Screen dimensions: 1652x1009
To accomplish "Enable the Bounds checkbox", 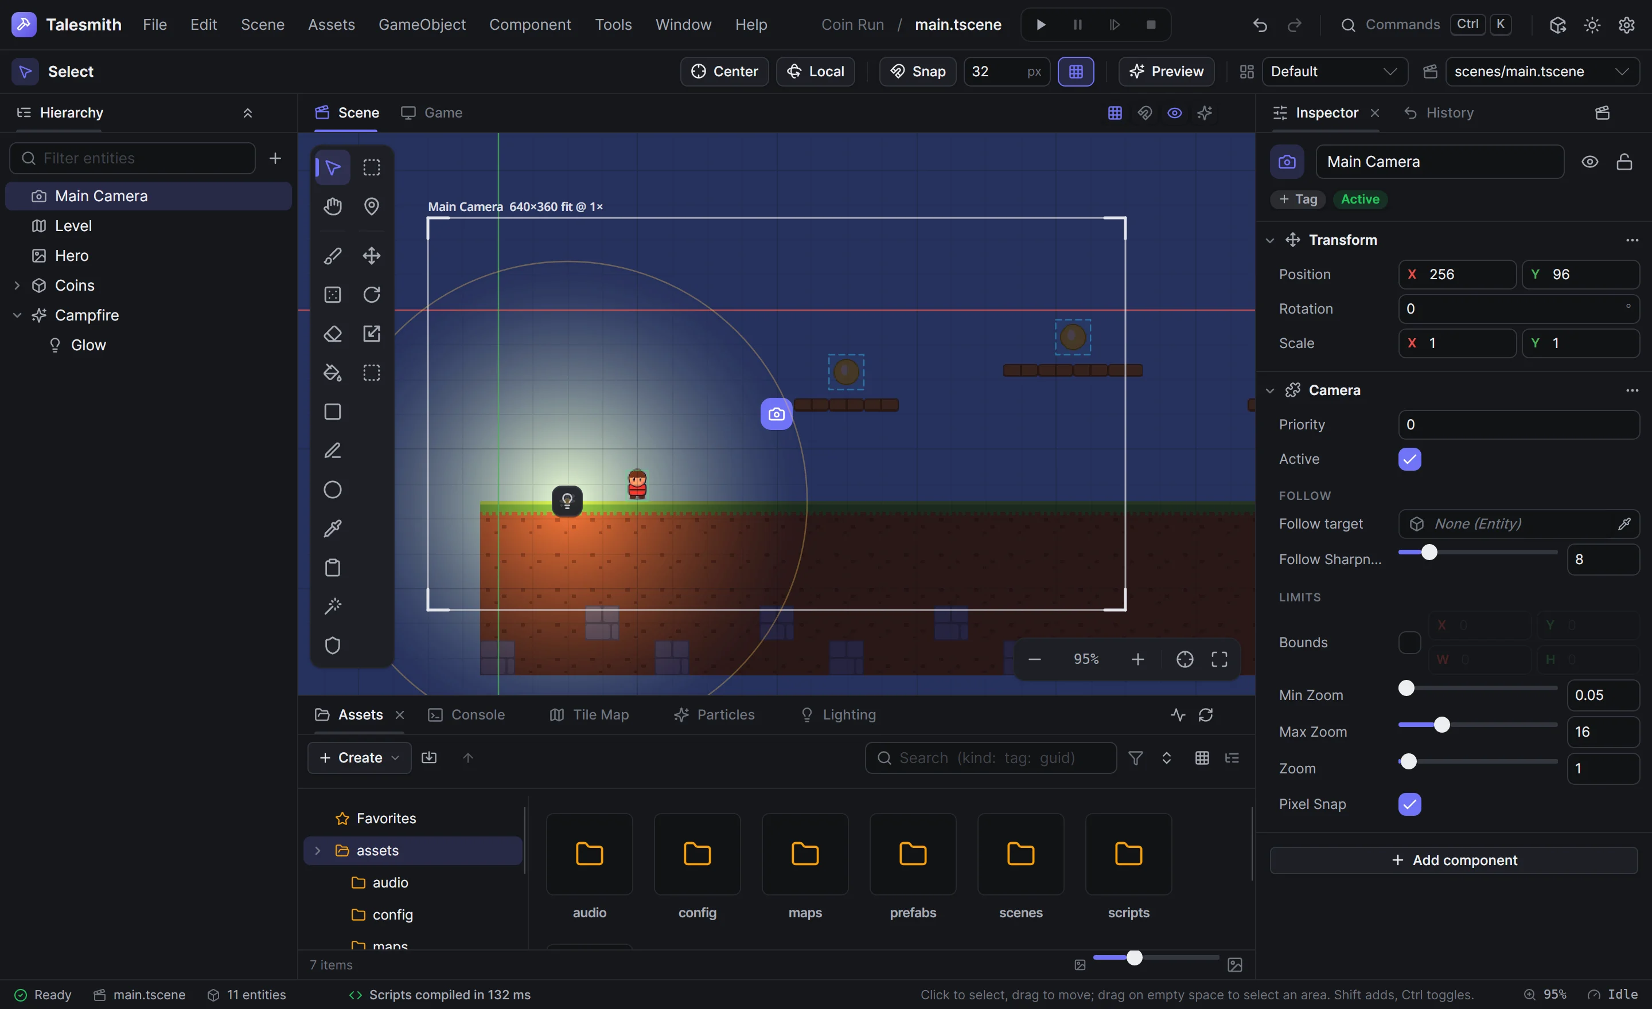I will point(1410,643).
